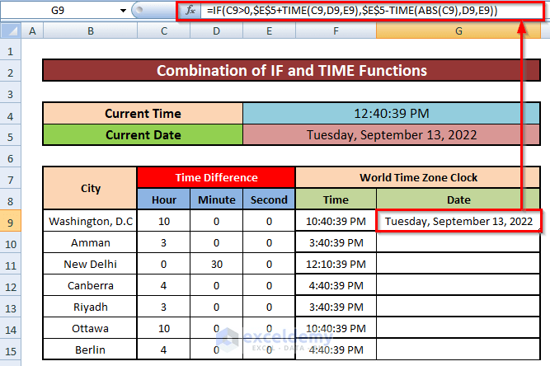Click Washington's hour value 10
This screenshot has height=366, width=550.
tap(164, 221)
